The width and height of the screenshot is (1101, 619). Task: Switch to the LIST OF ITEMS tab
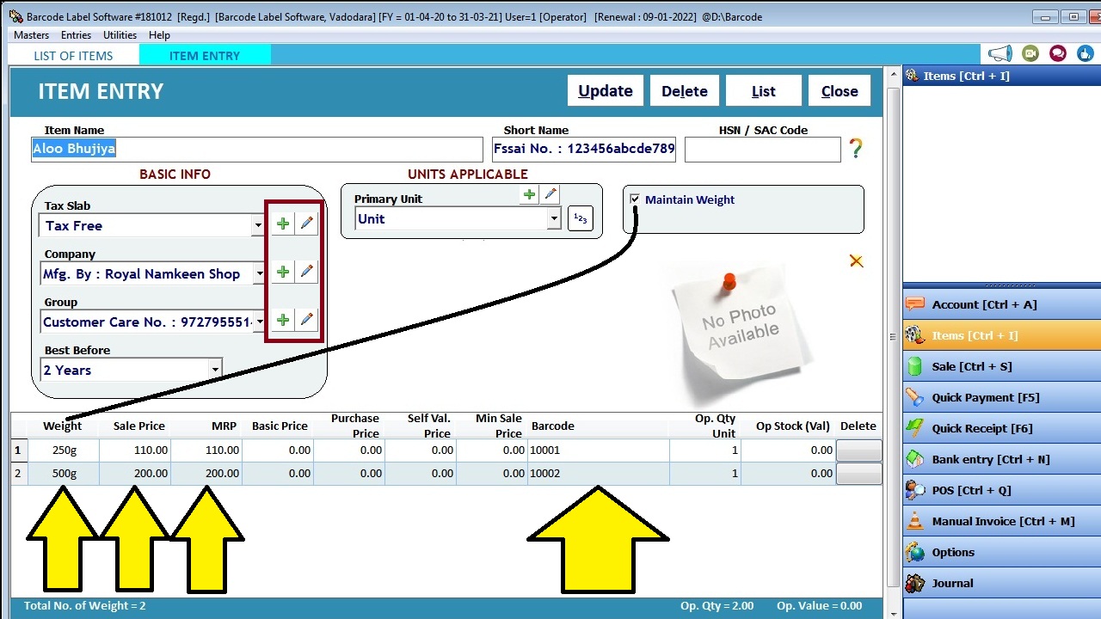(x=72, y=55)
